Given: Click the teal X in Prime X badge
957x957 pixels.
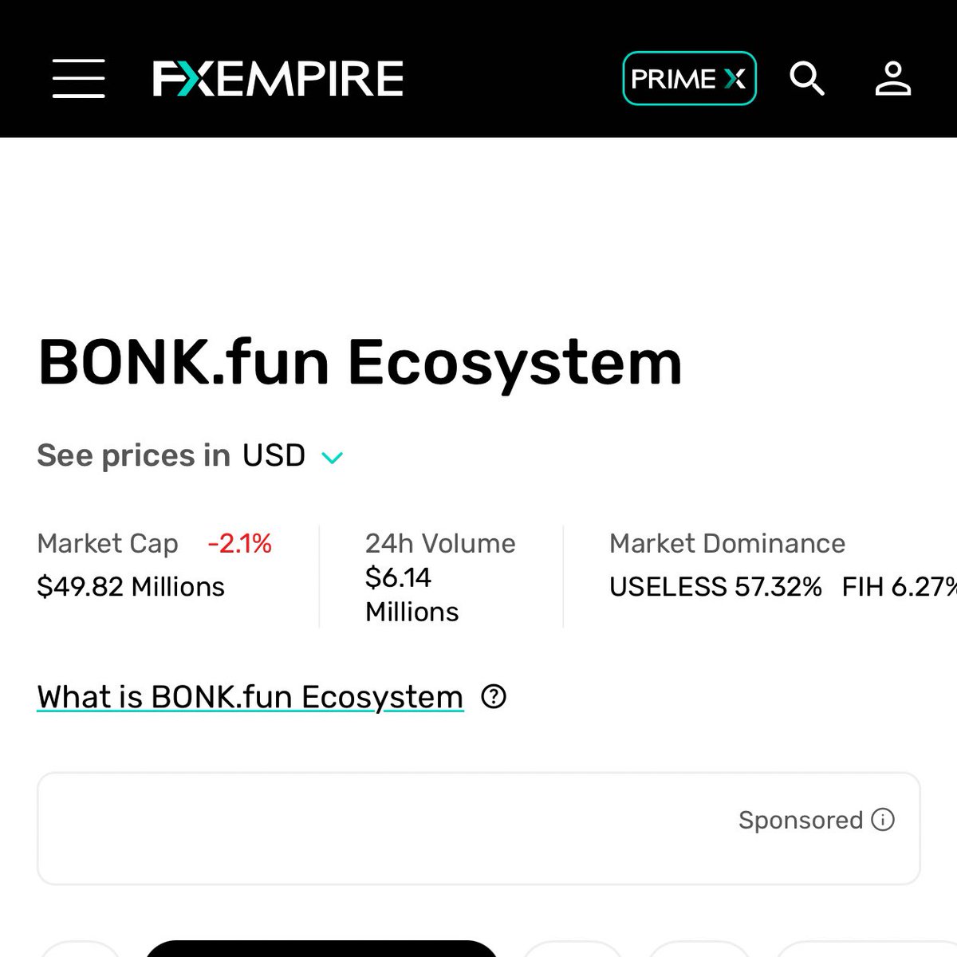Looking at the screenshot, I should pyautogui.click(x=734, y=79).
